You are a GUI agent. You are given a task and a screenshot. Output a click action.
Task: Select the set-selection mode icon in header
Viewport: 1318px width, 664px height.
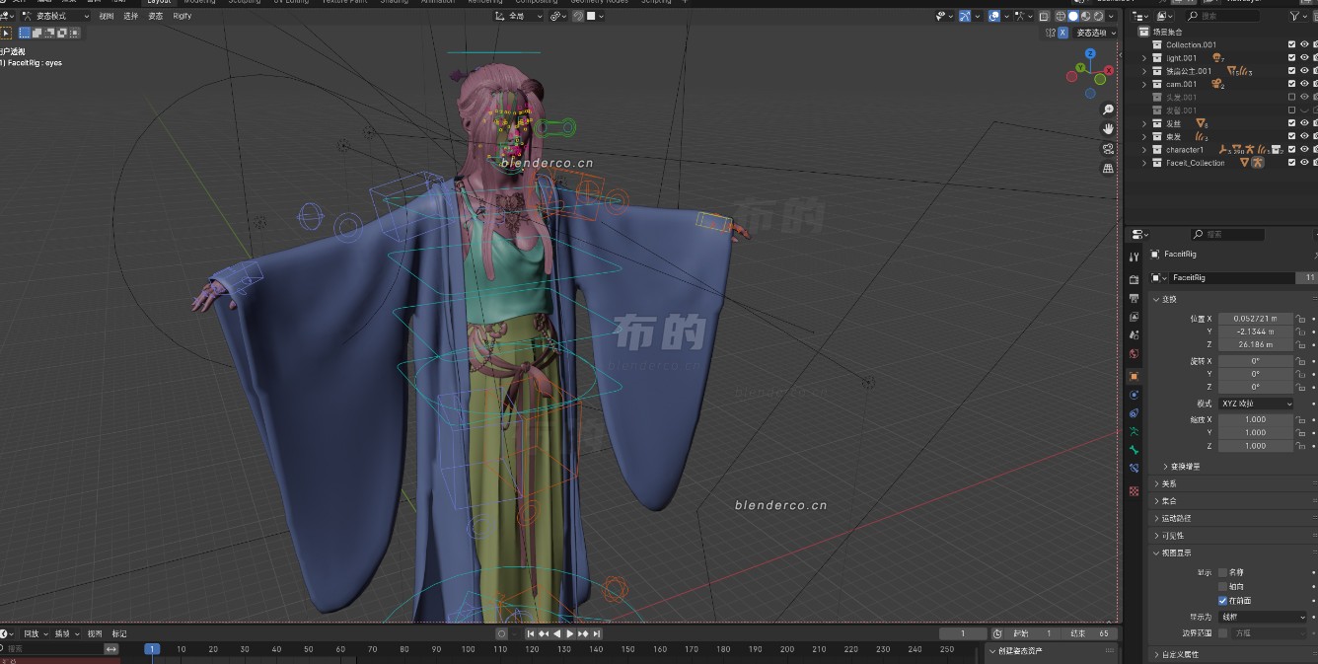25,33
